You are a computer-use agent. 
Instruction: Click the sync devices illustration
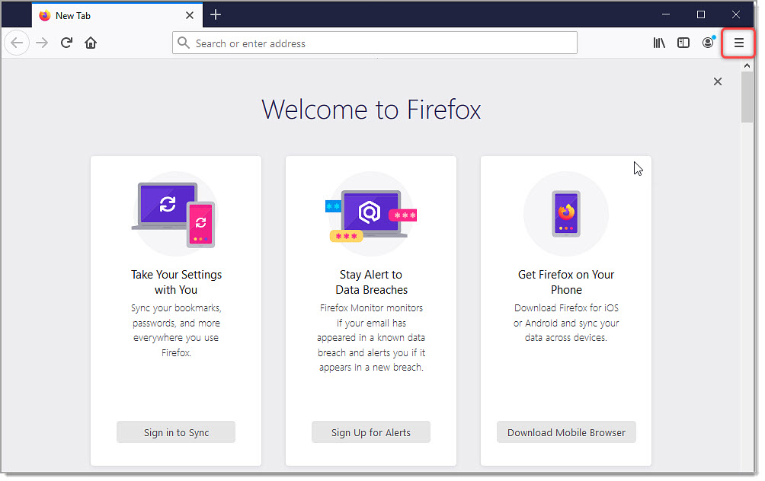(x=174, y=214)
